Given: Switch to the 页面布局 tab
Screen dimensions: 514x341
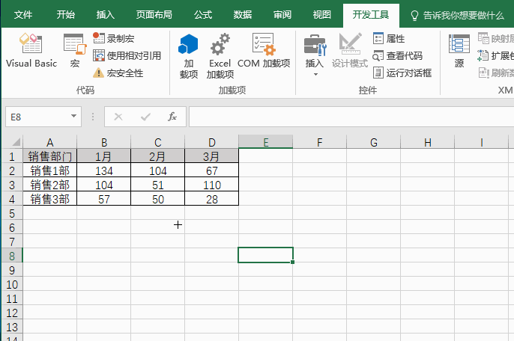Looking at the screenshot, I should pyautogui.click(x=154, y=15).
